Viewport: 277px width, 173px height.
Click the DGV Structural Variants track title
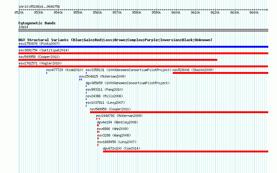[x=115, y=40]
